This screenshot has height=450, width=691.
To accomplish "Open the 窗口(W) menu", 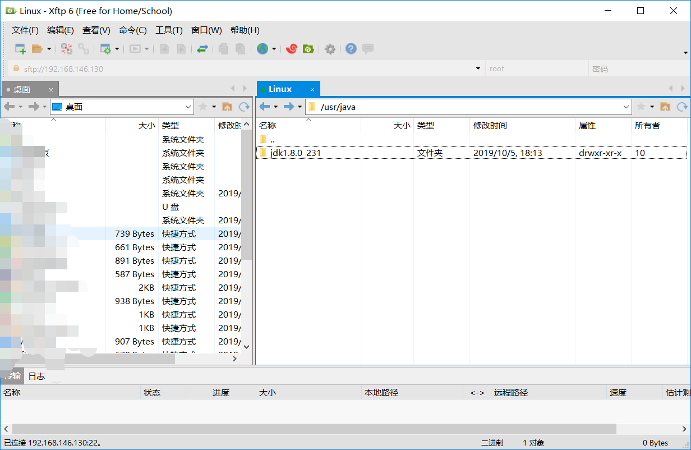I will [206, 30].
